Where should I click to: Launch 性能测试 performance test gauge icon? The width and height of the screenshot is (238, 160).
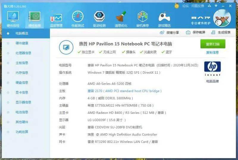(x=78, y=19)
